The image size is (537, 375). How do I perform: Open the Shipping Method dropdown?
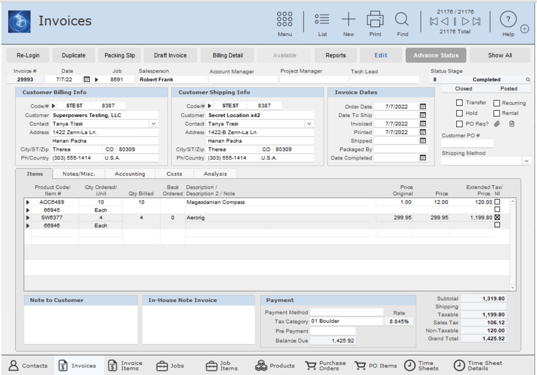coord(526,162)
